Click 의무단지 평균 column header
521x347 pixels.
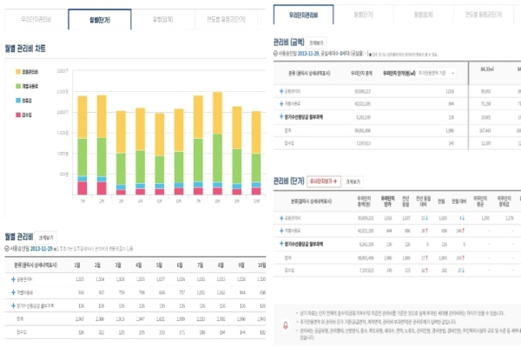[480, 201]
